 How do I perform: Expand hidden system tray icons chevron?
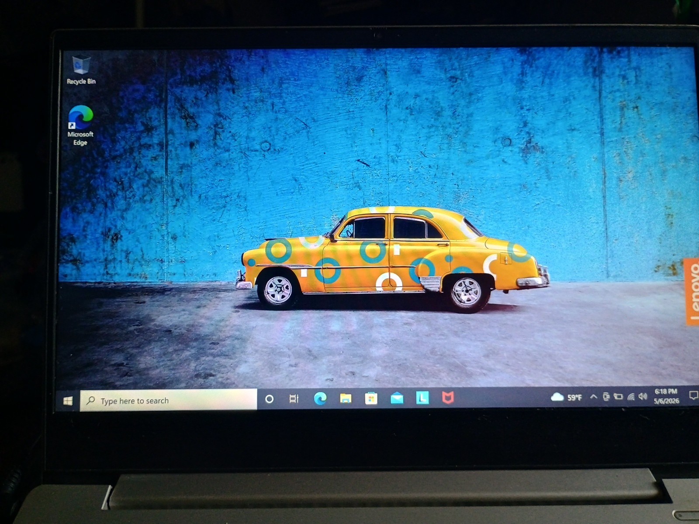click(x=593, y=396)
